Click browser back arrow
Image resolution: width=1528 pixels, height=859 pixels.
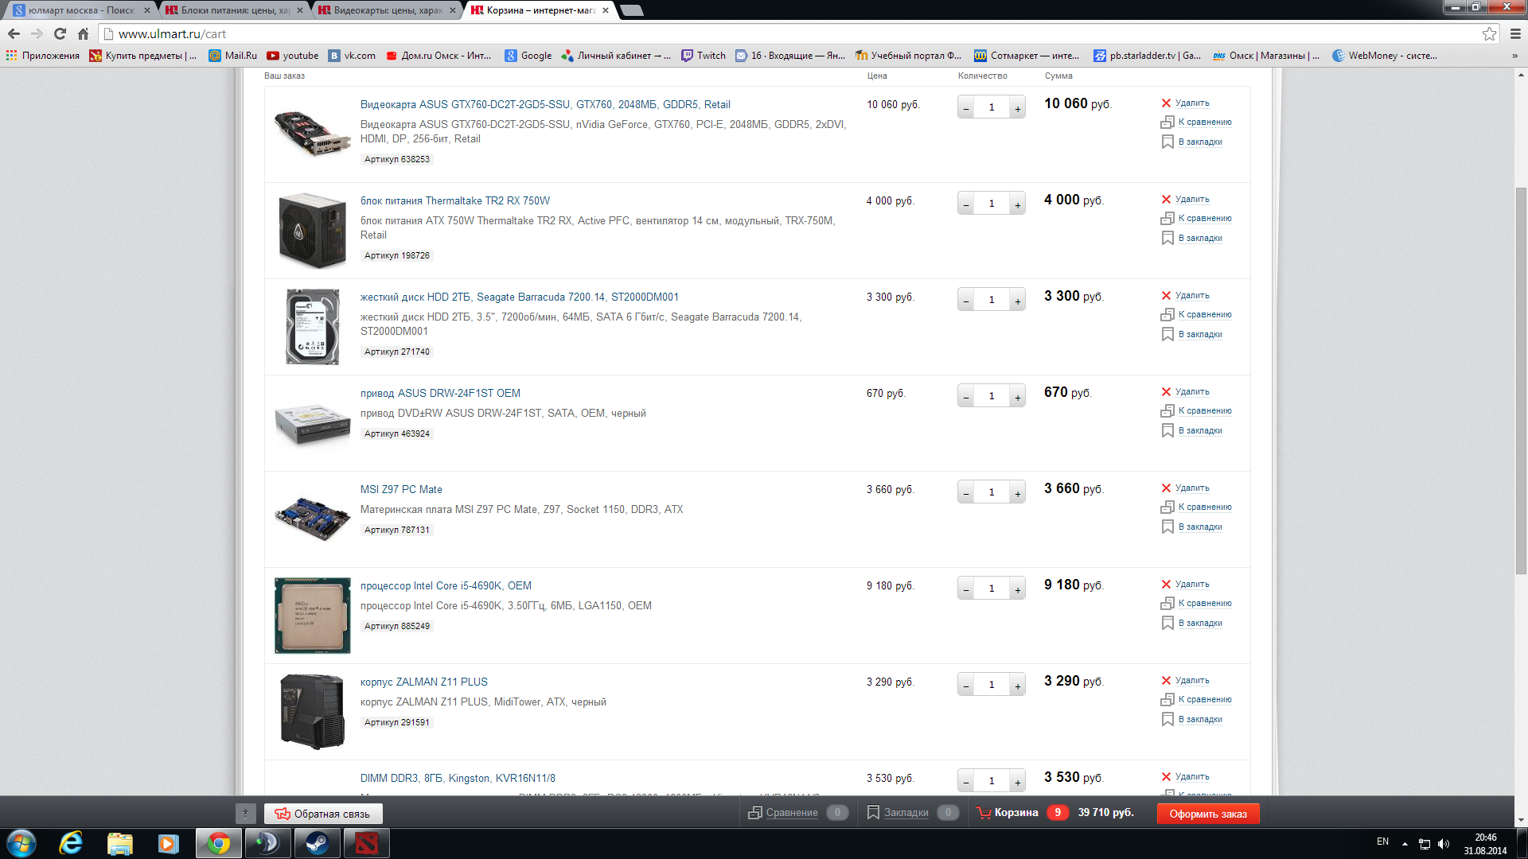pos(14,33)
